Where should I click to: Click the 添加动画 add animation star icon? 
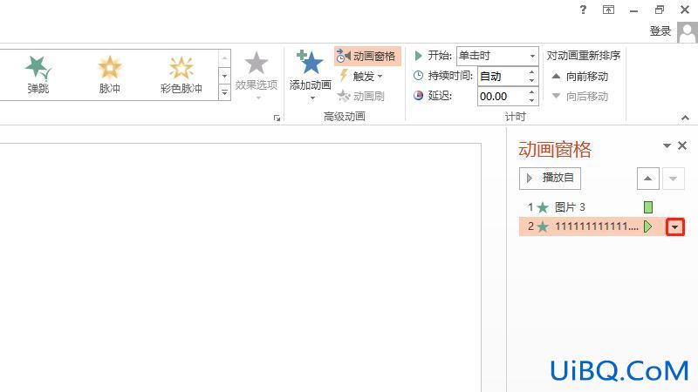310,62
